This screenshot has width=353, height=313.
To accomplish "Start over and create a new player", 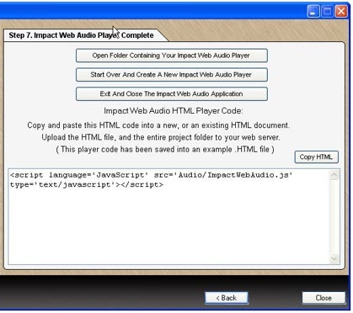I will (172, 75).
